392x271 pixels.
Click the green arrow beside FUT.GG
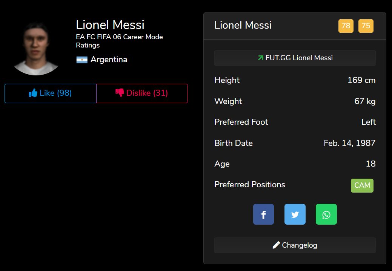(260, 58)
